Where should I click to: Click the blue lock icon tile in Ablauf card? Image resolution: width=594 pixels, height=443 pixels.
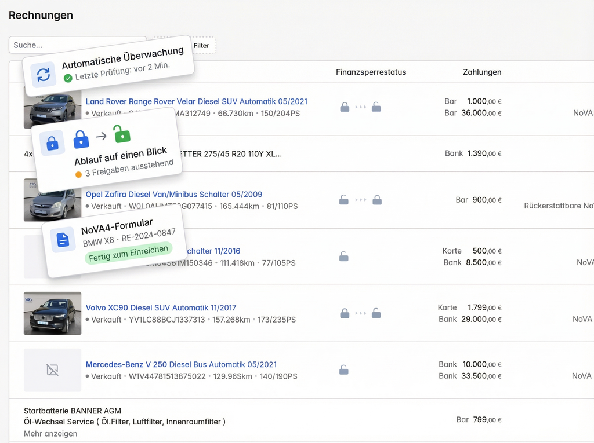coord(53,143)
